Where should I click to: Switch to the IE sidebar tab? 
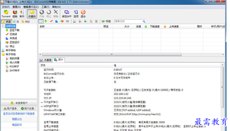(x=16, y=22)
